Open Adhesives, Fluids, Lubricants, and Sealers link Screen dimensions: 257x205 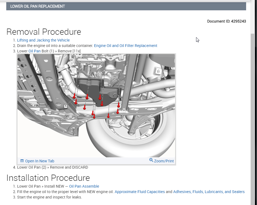point(209,192)
